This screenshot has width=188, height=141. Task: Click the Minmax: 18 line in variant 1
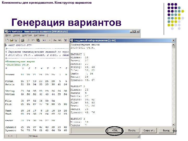(x=79, y=57)
